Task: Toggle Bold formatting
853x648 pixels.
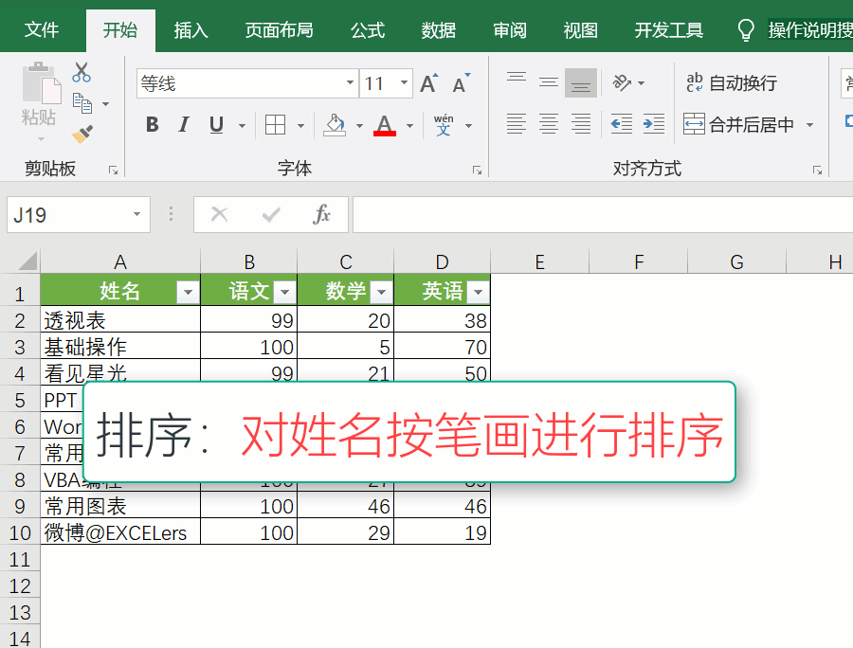Action: coord(152,125)
